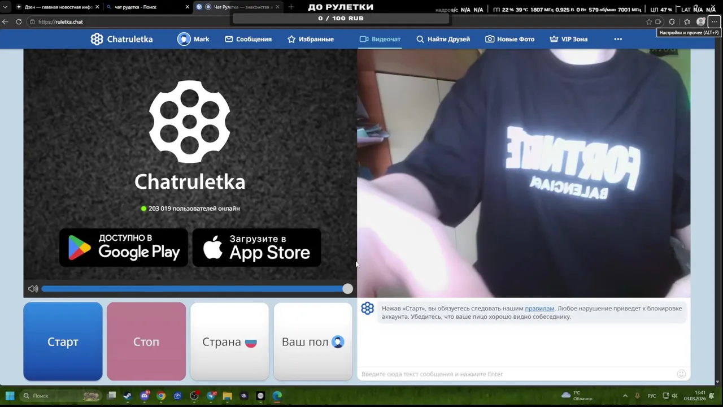The image size is (723, 407).
Task: Open Discord from the taskbar
Action: click(x=145, y=396)
